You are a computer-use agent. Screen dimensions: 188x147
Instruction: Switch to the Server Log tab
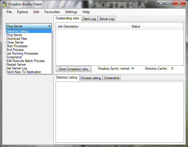click(x=107, y=19)
